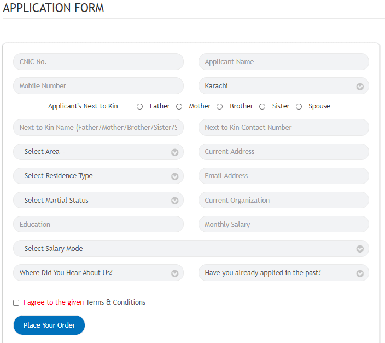Select the Spouse radio button

coord(299,107)
